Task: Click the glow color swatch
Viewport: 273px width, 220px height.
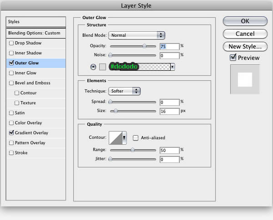Action: [x=102, y=67]
